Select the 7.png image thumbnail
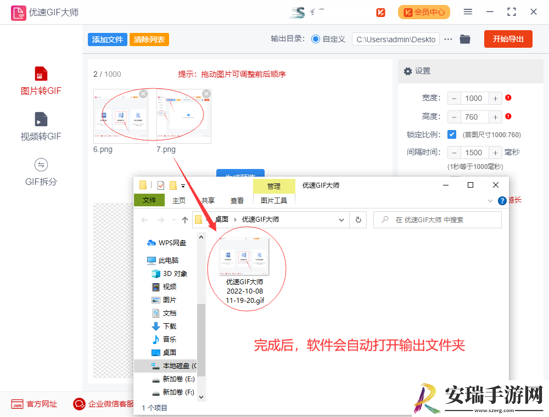This screenshot has height=417, width=549. point(184,116)
